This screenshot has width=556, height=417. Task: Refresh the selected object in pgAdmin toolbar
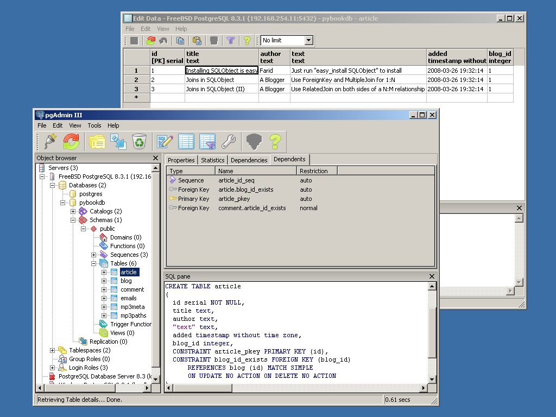pyautogui.click(x=71, y=142)
